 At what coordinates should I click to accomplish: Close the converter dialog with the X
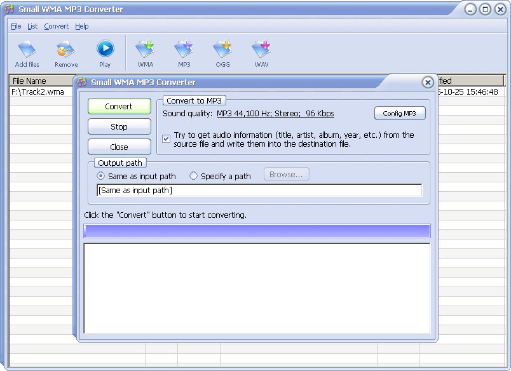point(428,83)
